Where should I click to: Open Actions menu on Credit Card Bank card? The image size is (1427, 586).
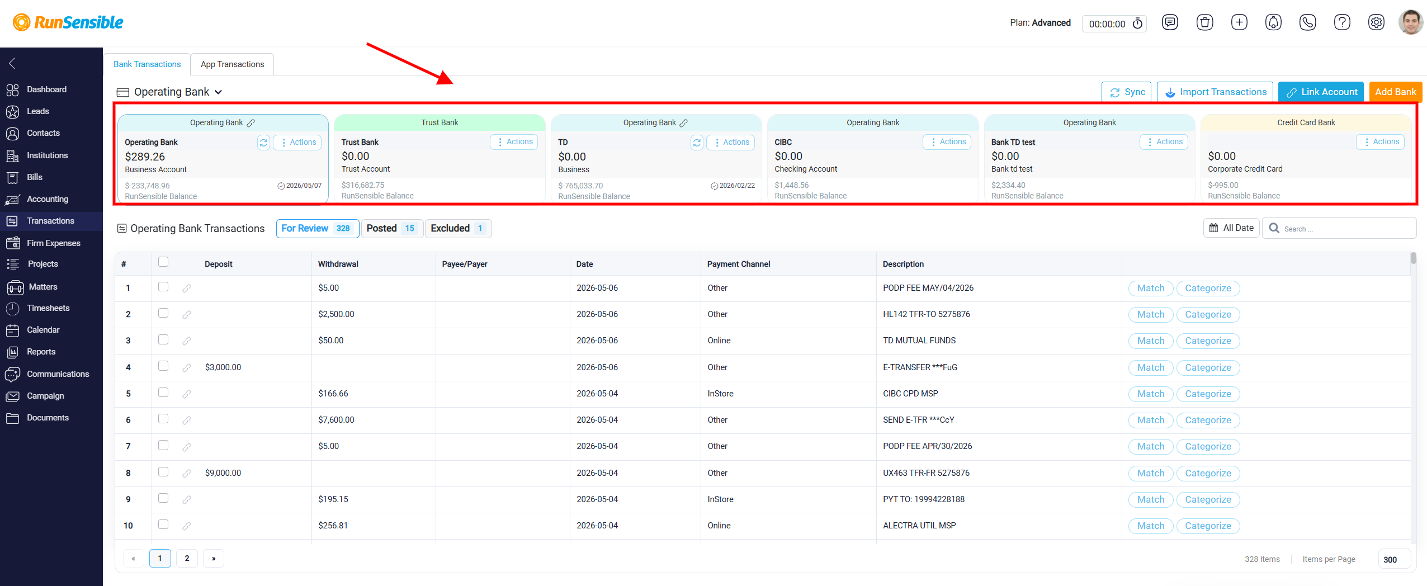tap(1380, 142)
